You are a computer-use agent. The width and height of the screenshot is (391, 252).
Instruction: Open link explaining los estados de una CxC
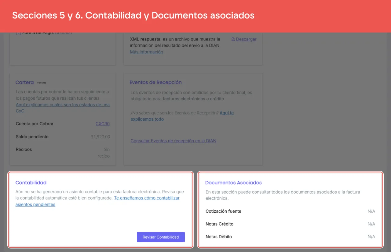[x=63, y=108]
